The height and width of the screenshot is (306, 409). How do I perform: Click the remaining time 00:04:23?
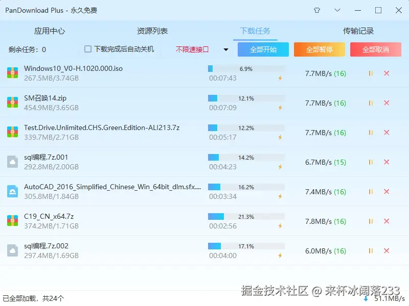tap(223, 167)
